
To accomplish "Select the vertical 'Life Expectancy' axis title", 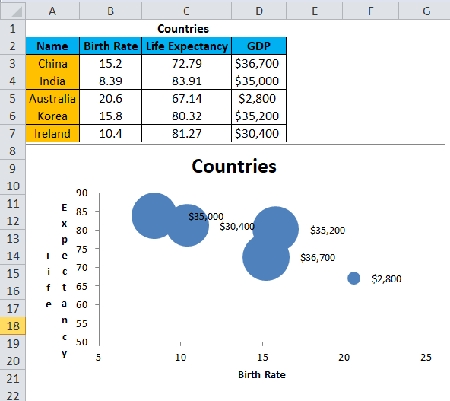I will pyautogui.click(x=57, y=280).
